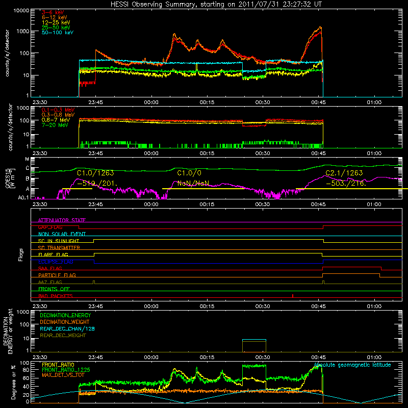Click the '7-20 MeV' legend label
The height and width of the screenshot is (408, 408).
pyautogui.click(x=55, y=125)
